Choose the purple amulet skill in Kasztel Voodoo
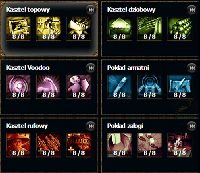Image resolution: width=200 pixels, height=173 pixels. pos(18,87)
